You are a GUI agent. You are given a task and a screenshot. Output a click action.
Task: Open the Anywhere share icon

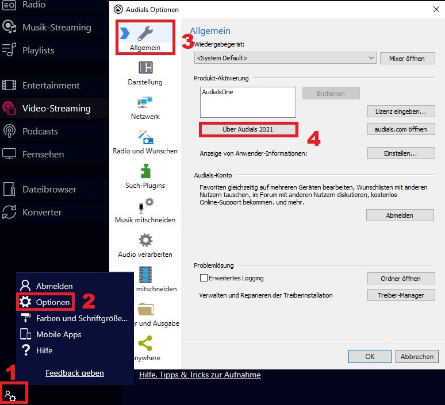click(x=145, y=344)
